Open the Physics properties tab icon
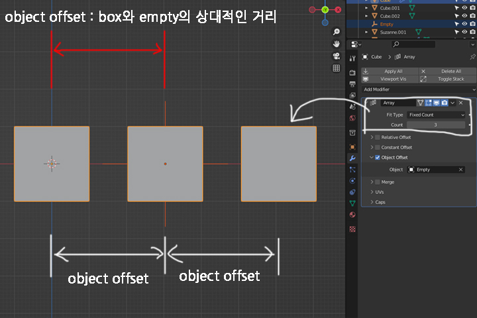Image resolution: width=477 pixels, height=318 pixels. coord(352,181)
